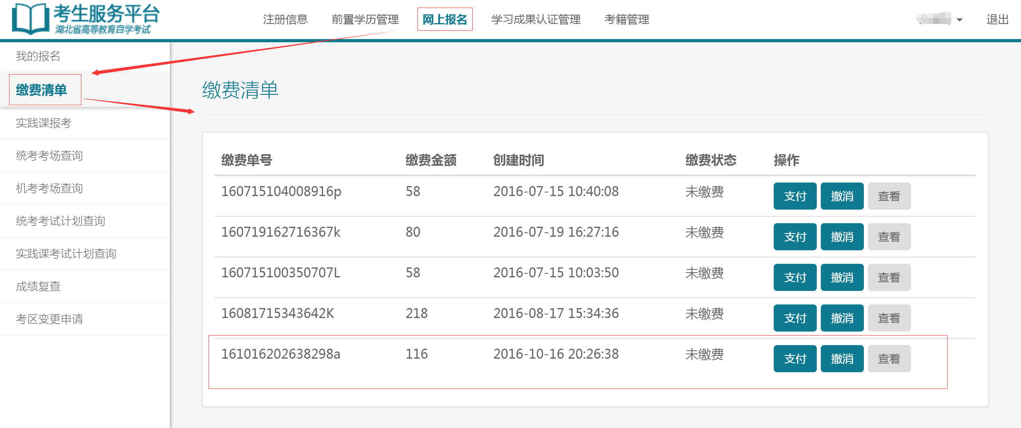Image resolution: width=1021 pixels, height=428 pixels.
Task: Select the 网上报名 tab
Action: [x=444, y=19]
